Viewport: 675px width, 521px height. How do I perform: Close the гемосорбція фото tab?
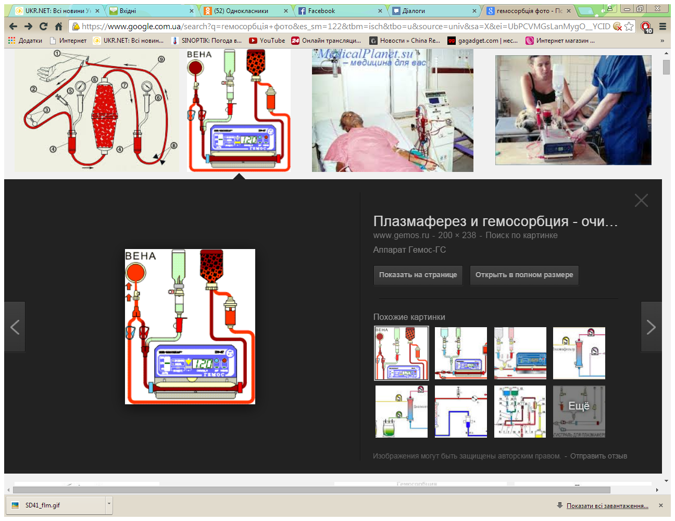coord(569,10)
